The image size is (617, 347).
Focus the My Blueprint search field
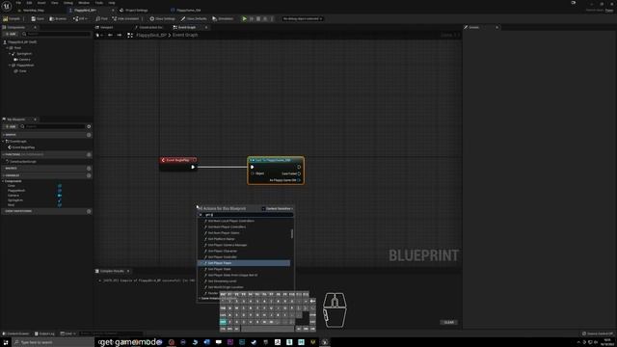tap(53, 126)
